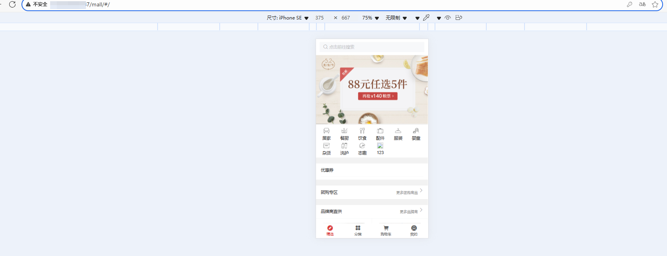Toggle the eye vision simulation icon

(448, 18)
